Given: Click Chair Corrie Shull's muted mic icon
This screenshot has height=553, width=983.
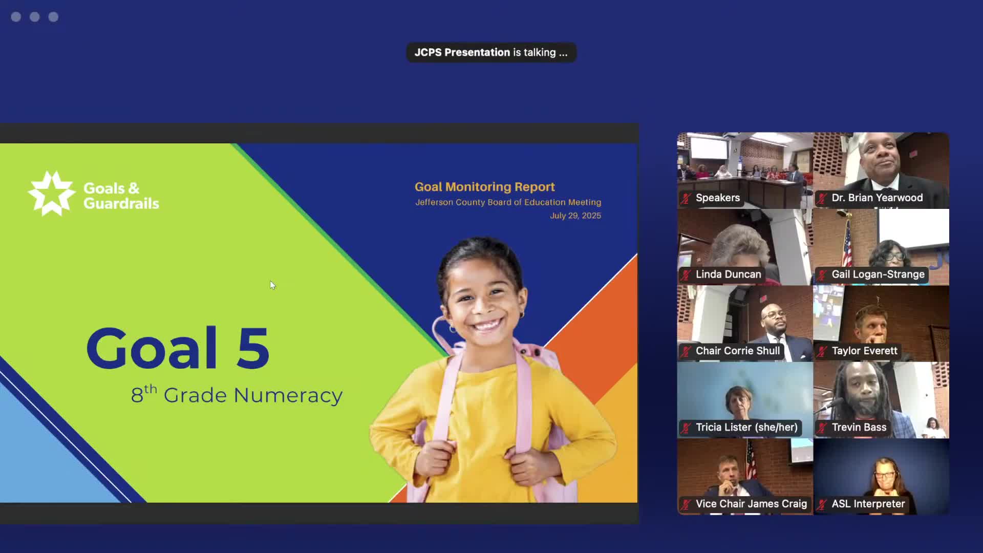Looking at the screenshot, I should (686, 351).
